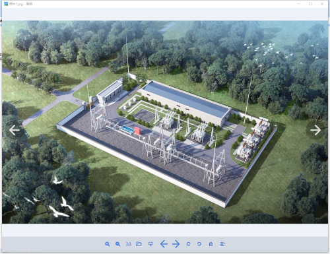Start slideshow presentation mode

(x=150, y=244)
